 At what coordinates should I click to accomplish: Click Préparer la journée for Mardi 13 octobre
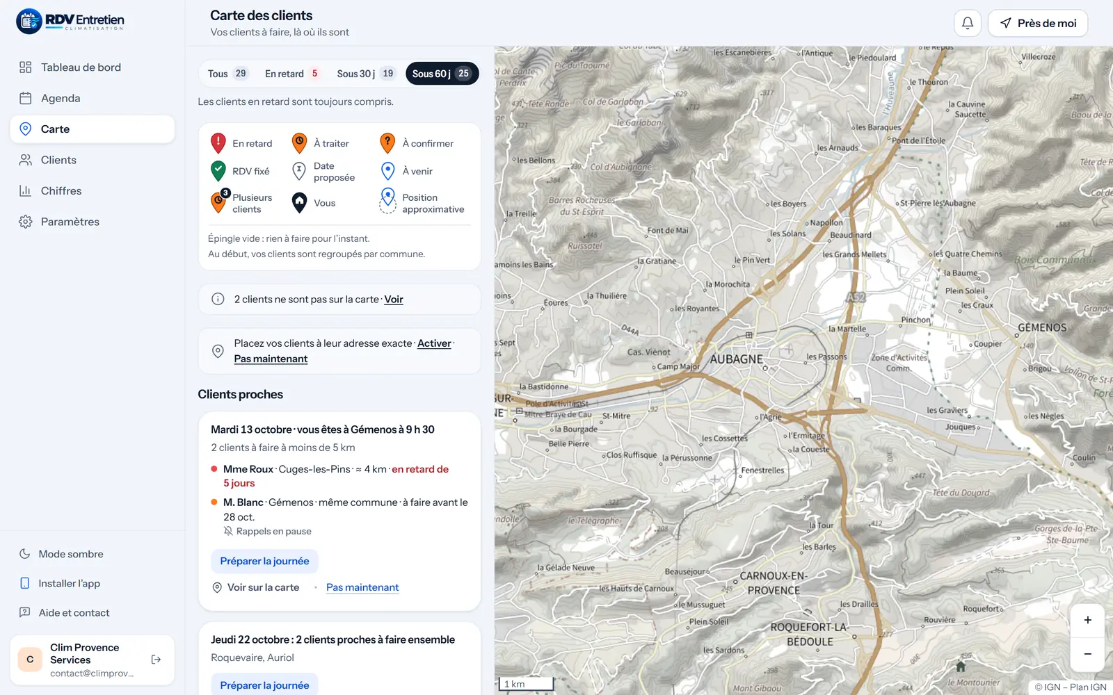pos(264,561)
